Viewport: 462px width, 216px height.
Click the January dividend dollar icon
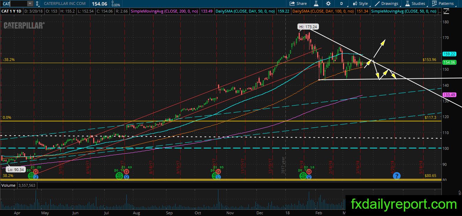(303, 176)
